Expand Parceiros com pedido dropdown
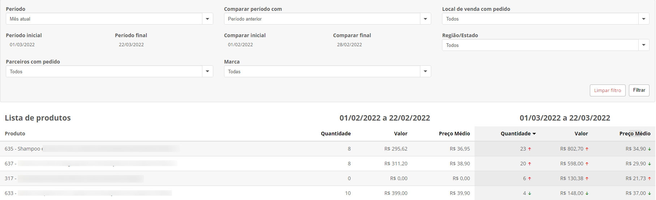Viewport: 656px width, 200px height. (x=207, y=71)
